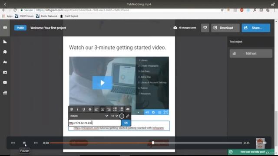Pause the TabNabbing.mp4 video

pos(24,143)
